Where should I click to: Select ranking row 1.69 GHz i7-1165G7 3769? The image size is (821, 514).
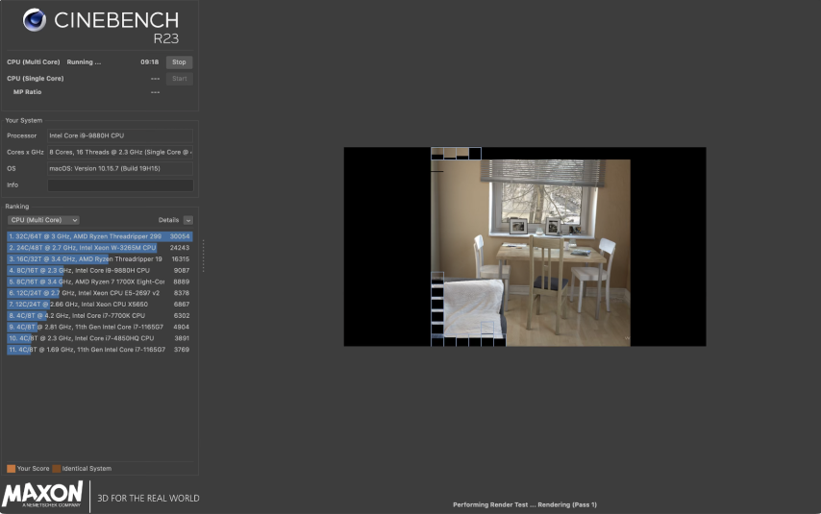(99, 350)
